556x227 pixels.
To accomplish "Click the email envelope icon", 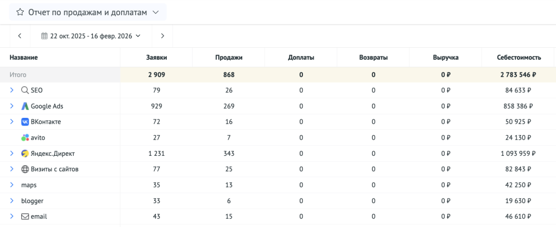I will coord(24,217).
